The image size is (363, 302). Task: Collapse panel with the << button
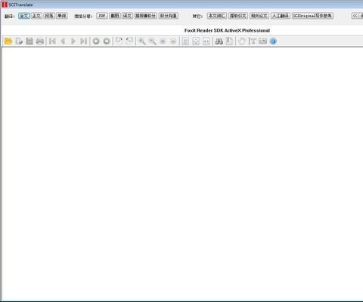355,16
